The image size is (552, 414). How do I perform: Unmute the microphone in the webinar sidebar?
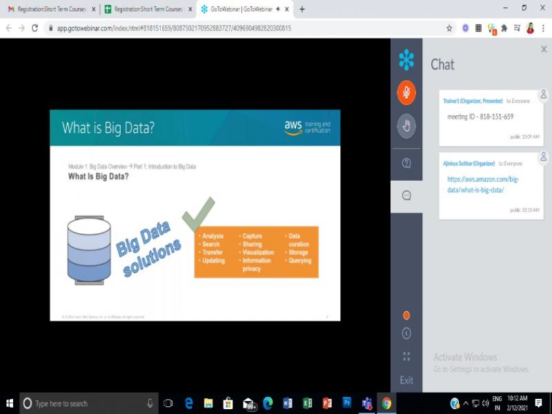(406, 92)
